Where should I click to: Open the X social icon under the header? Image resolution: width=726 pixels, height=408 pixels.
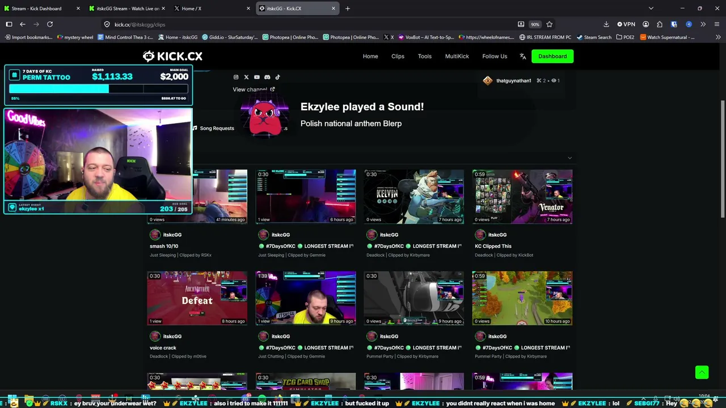coord(246,77)
